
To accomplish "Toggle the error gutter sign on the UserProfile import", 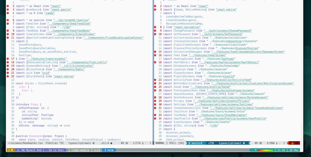I will coord(155,118).
